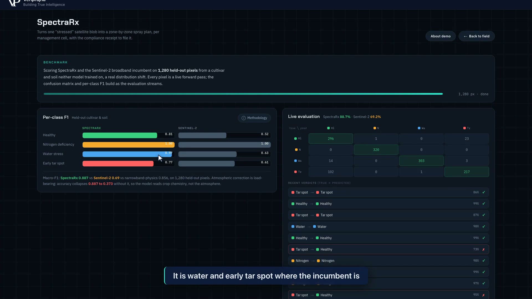
Task: Select Tar spot to Healthy 73% verdict row
Action: (388, 249)
